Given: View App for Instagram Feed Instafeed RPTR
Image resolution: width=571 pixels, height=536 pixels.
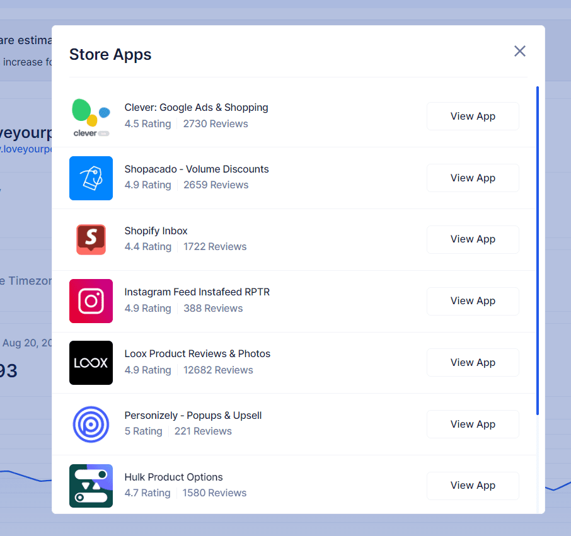Looking at the screenshot, I should 473,301.
